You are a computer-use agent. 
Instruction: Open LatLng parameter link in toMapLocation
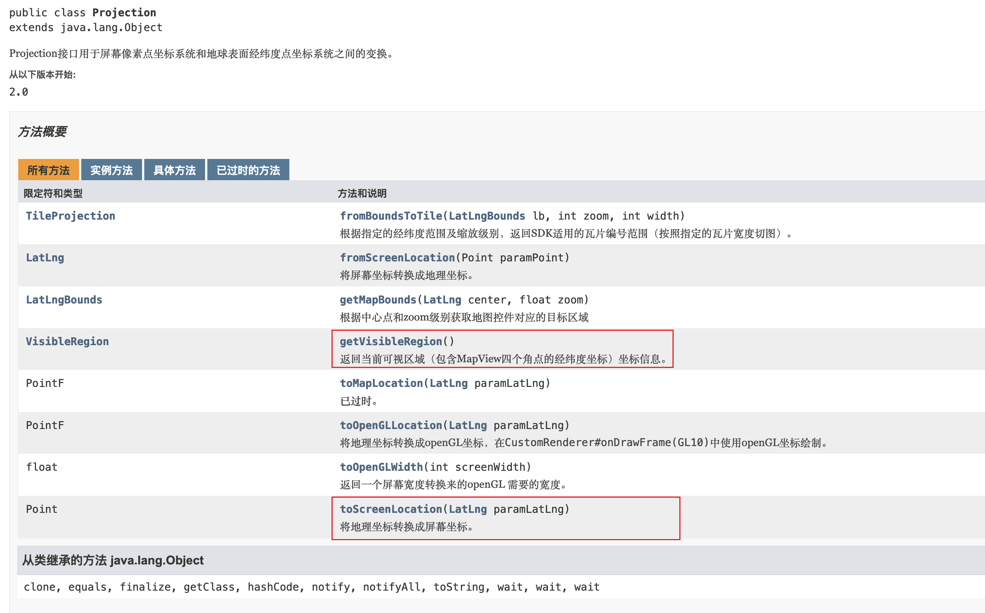tap(448, 383)
